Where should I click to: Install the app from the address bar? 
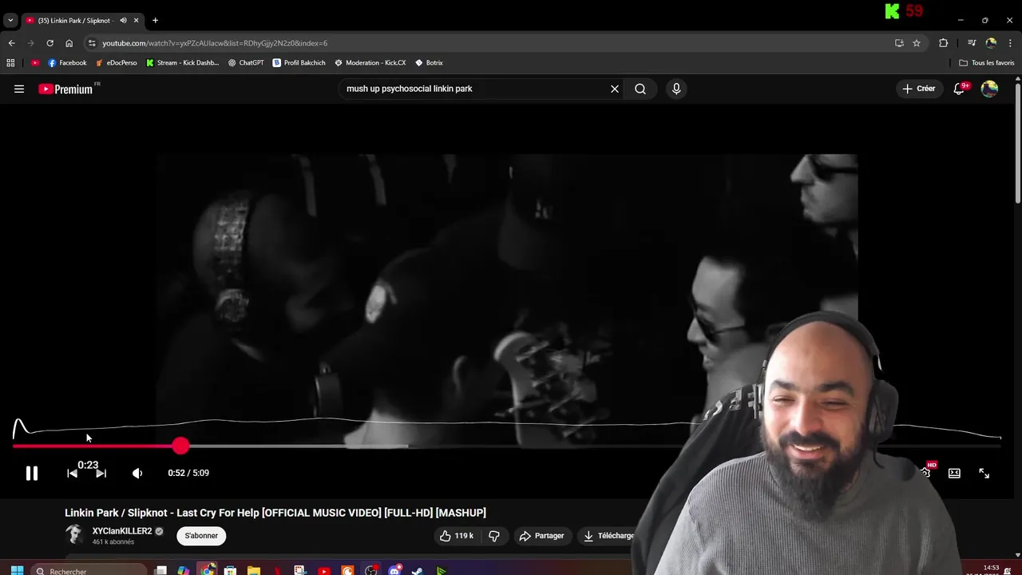pyautogui.click(x=899, y=43)
